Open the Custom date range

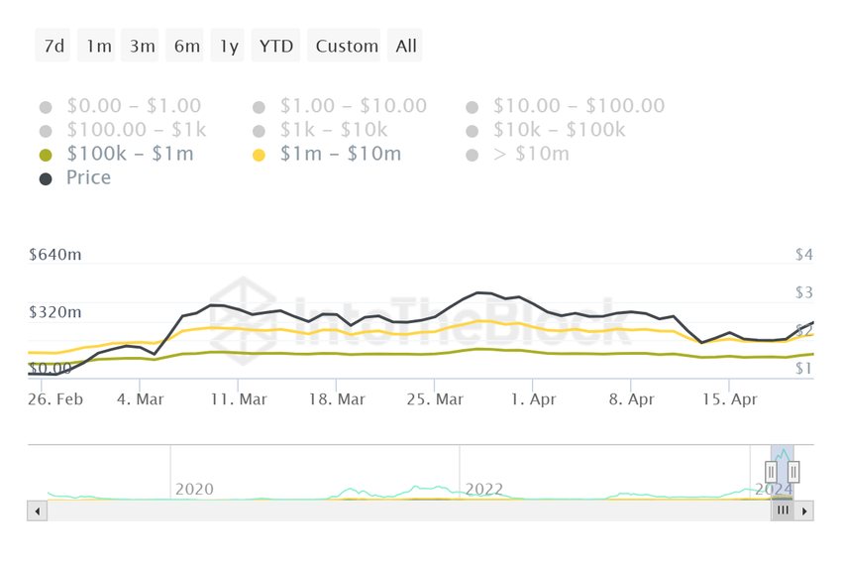347,46
